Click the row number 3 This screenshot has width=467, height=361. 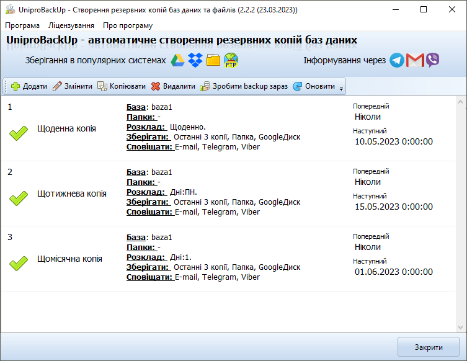coord(10,238)
